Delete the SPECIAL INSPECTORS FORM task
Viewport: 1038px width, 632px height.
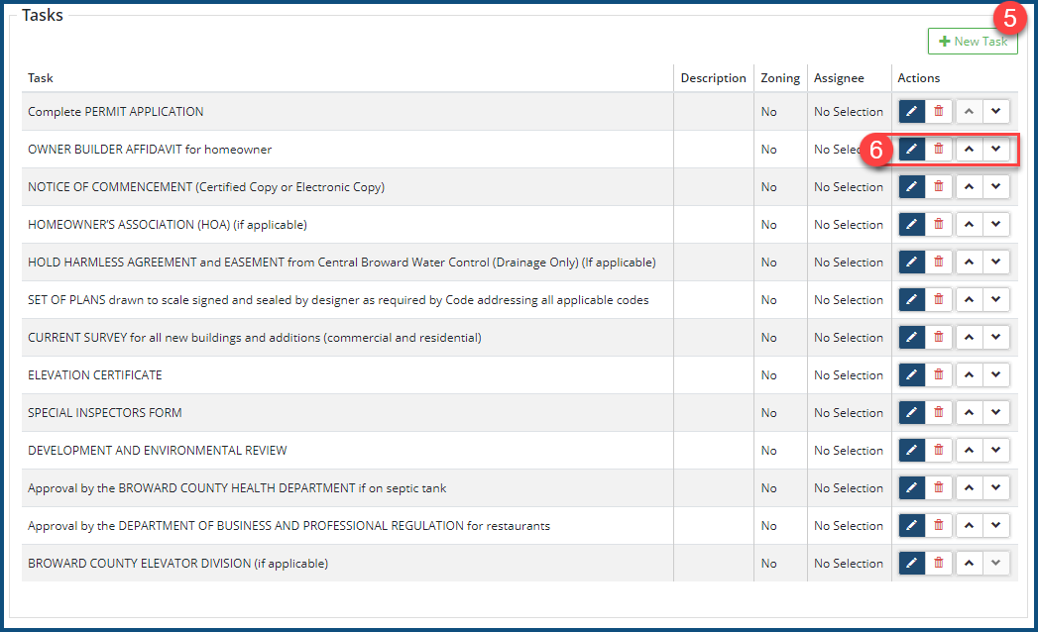pos(939,413)
